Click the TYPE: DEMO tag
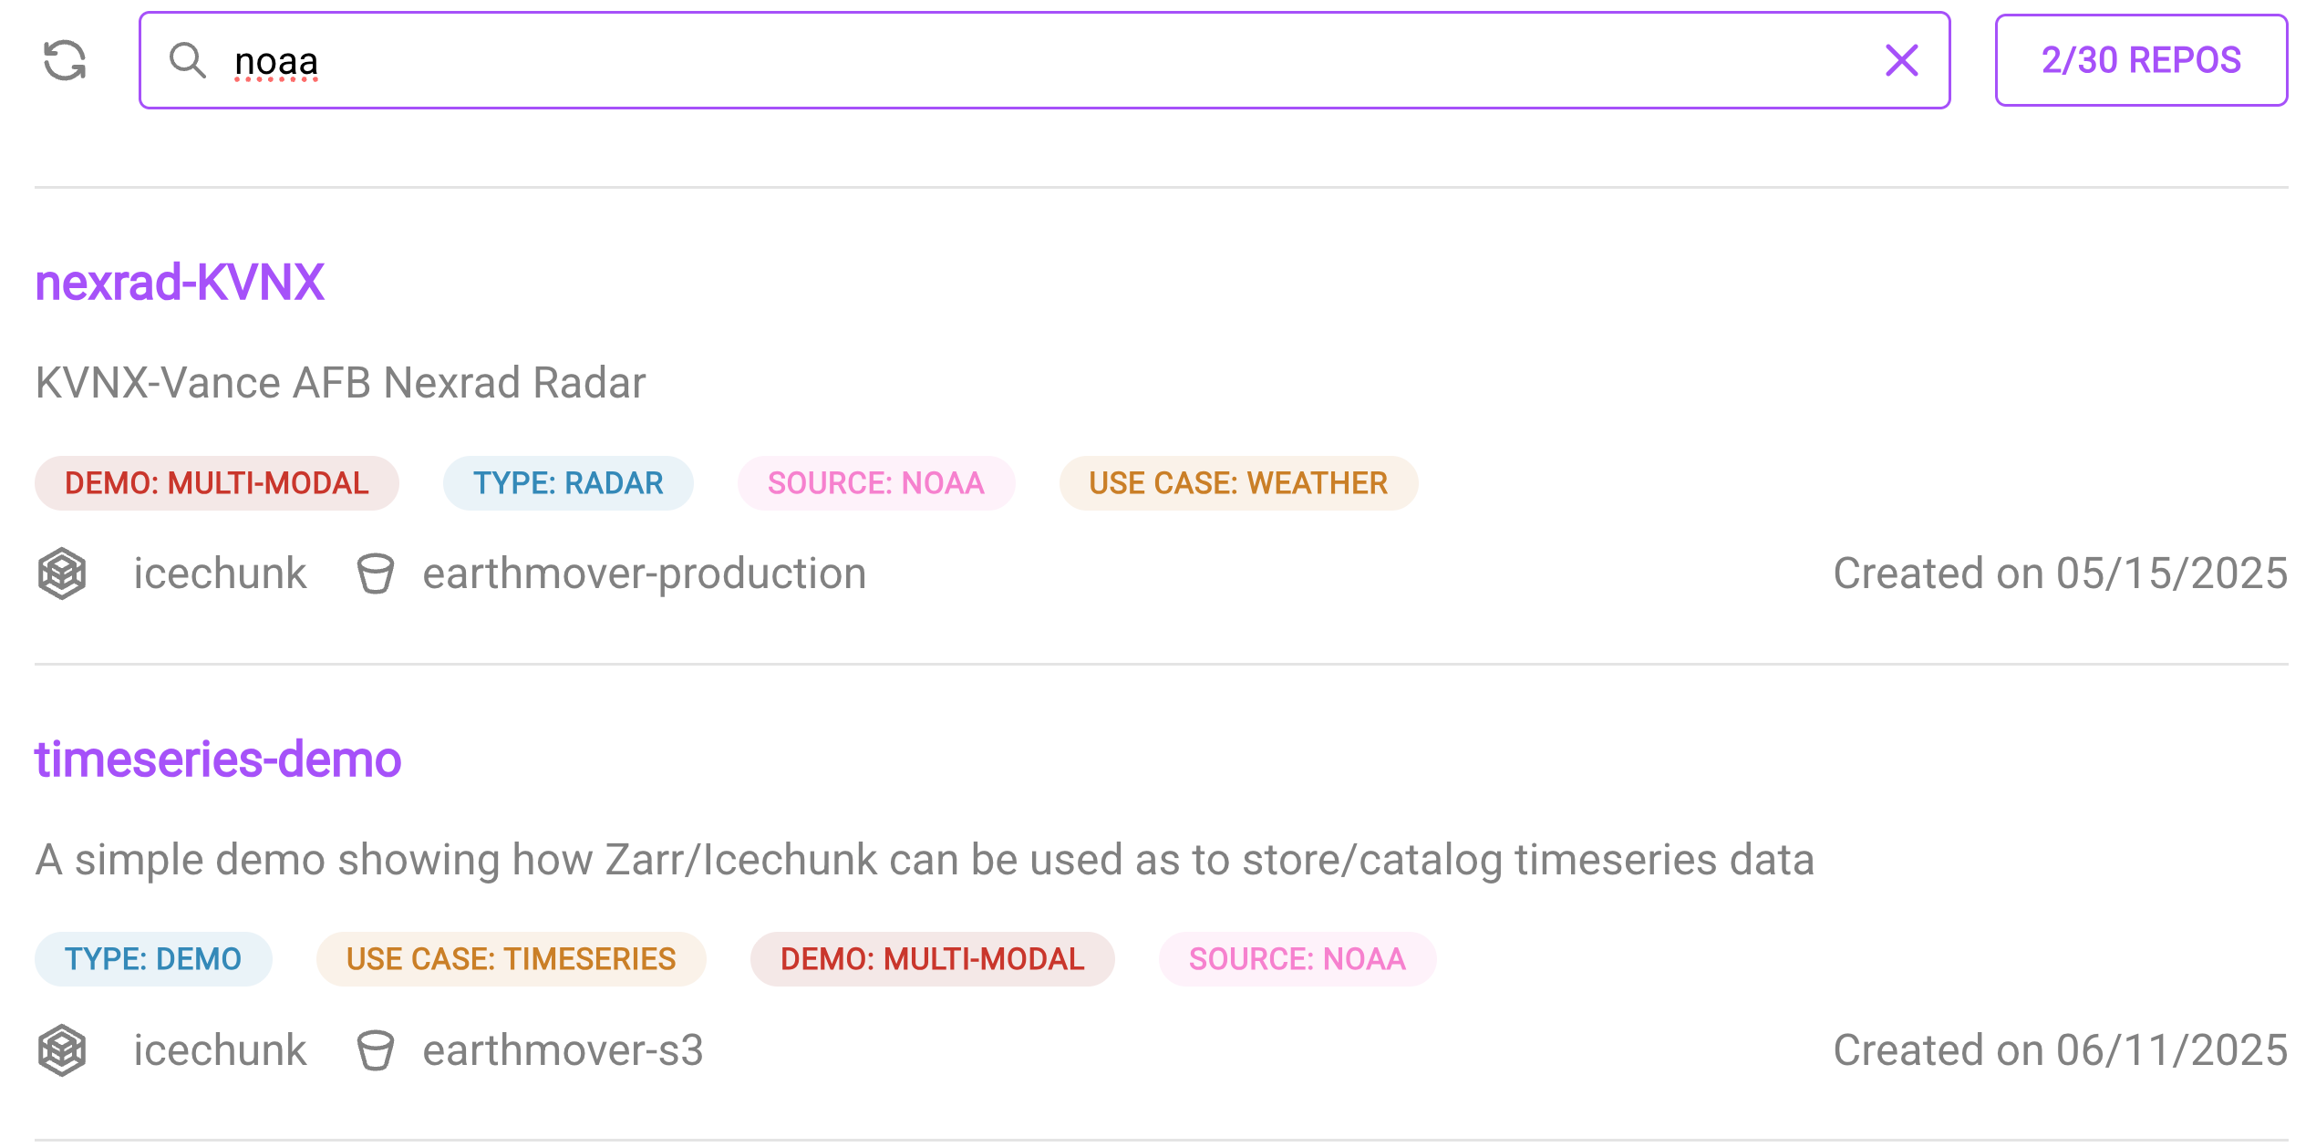Image resolution: width=2316 pixels, height=1147 pixels. coord(153,959)
